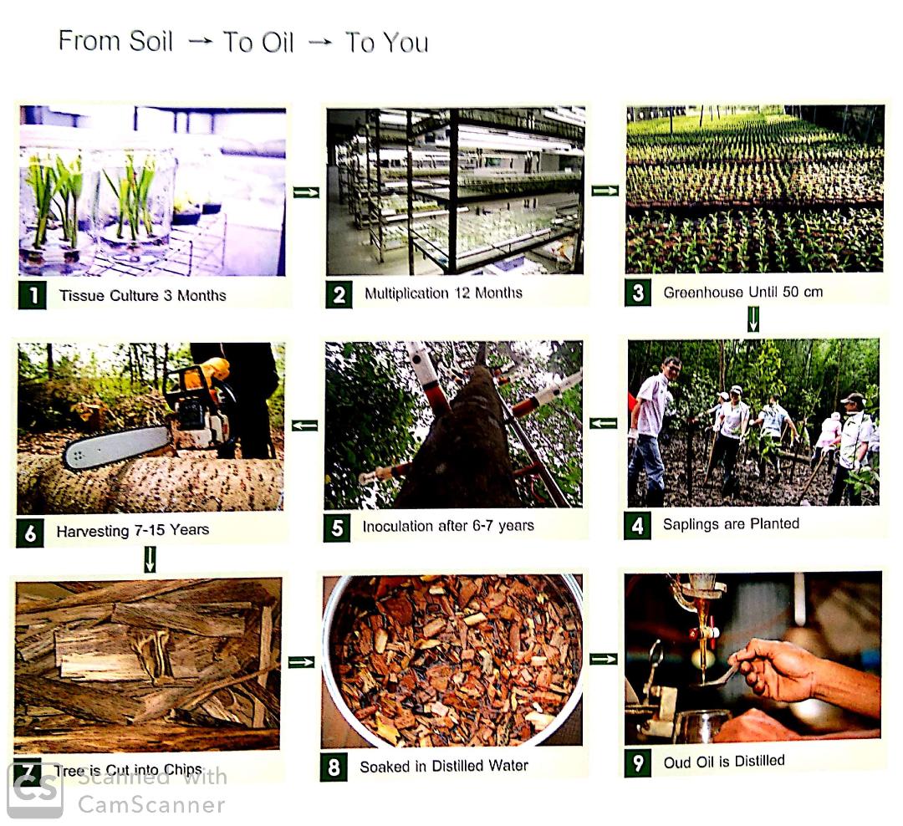Select the tissue culture jars photo

tap(153, 191)
